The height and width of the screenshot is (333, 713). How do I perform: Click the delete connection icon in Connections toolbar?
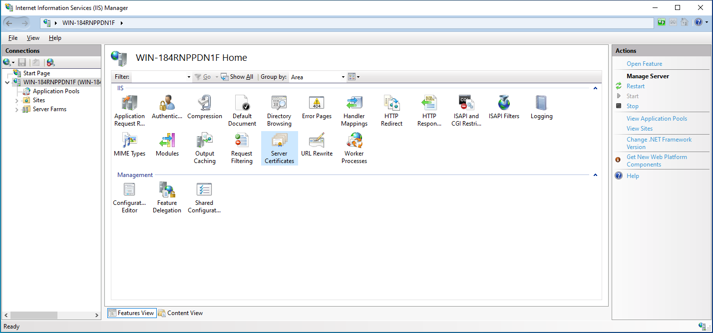point(50,62)
